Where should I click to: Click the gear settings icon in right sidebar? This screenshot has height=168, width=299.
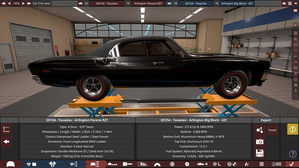tap(296, 85)
